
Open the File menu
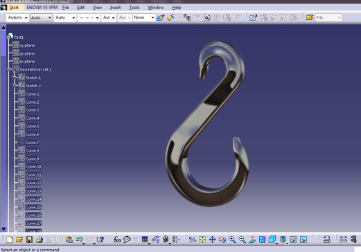click(x=66, y=8)
